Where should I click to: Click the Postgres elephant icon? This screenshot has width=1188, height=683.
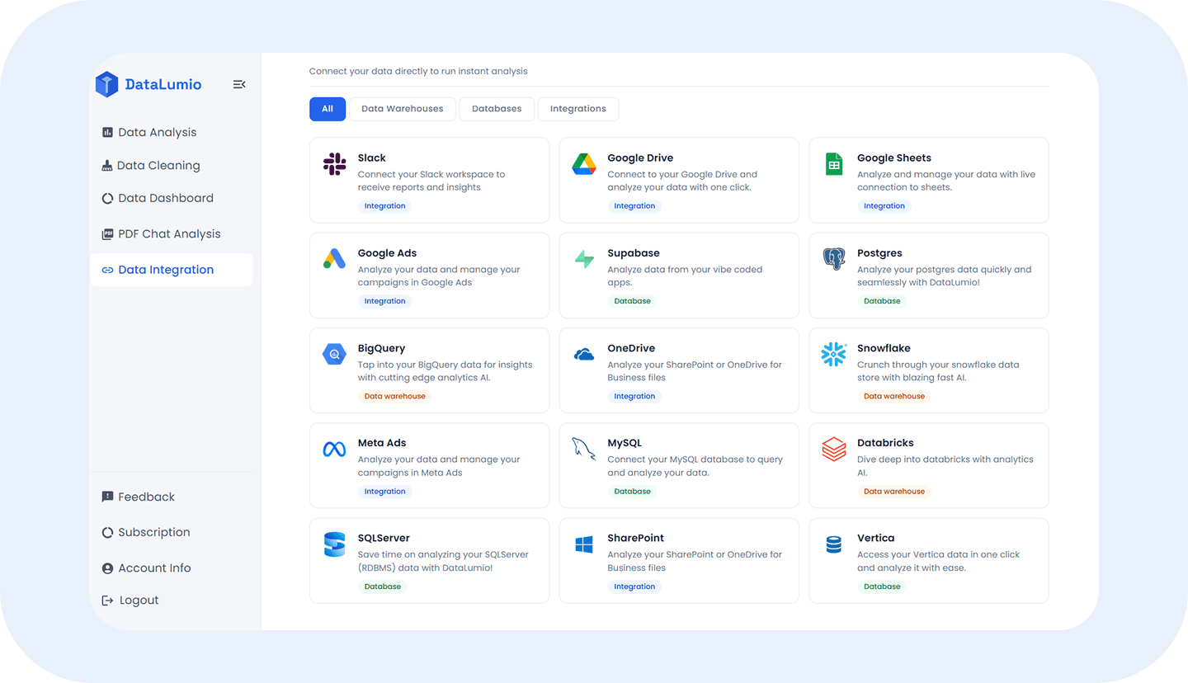833,258
